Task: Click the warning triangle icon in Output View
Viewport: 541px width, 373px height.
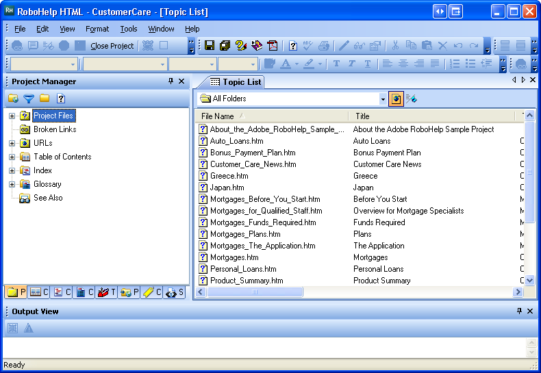Action: click(x=29, y=329)
